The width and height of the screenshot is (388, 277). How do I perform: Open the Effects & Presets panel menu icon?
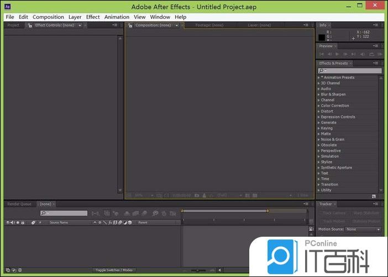pyautogui.click(x=376, y=63)
